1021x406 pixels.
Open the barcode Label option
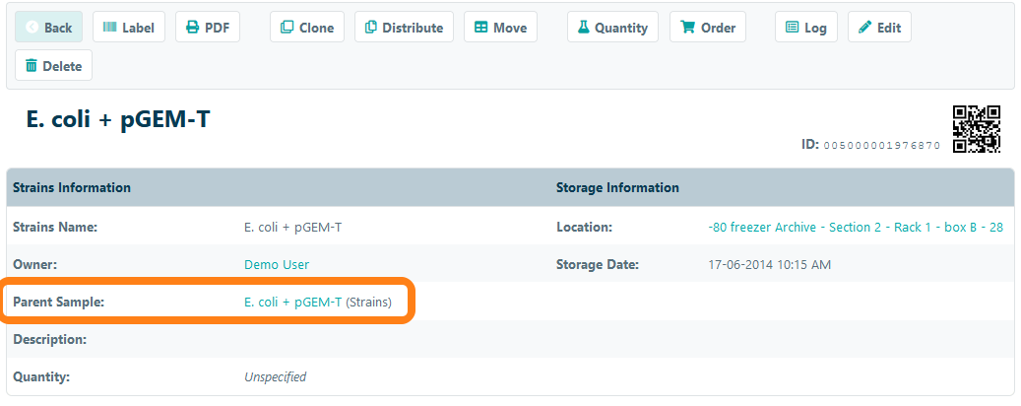pyautogui.click(x=129, y=28)
